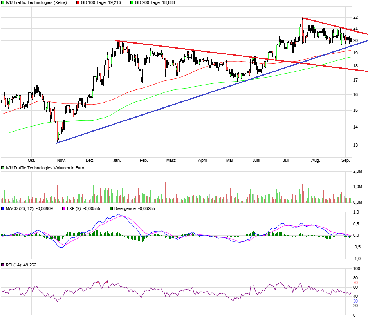The height and width of the screenshot is (319, 368).
Task: Click the 'Sep.' month axis label
Action: [345, 160]
